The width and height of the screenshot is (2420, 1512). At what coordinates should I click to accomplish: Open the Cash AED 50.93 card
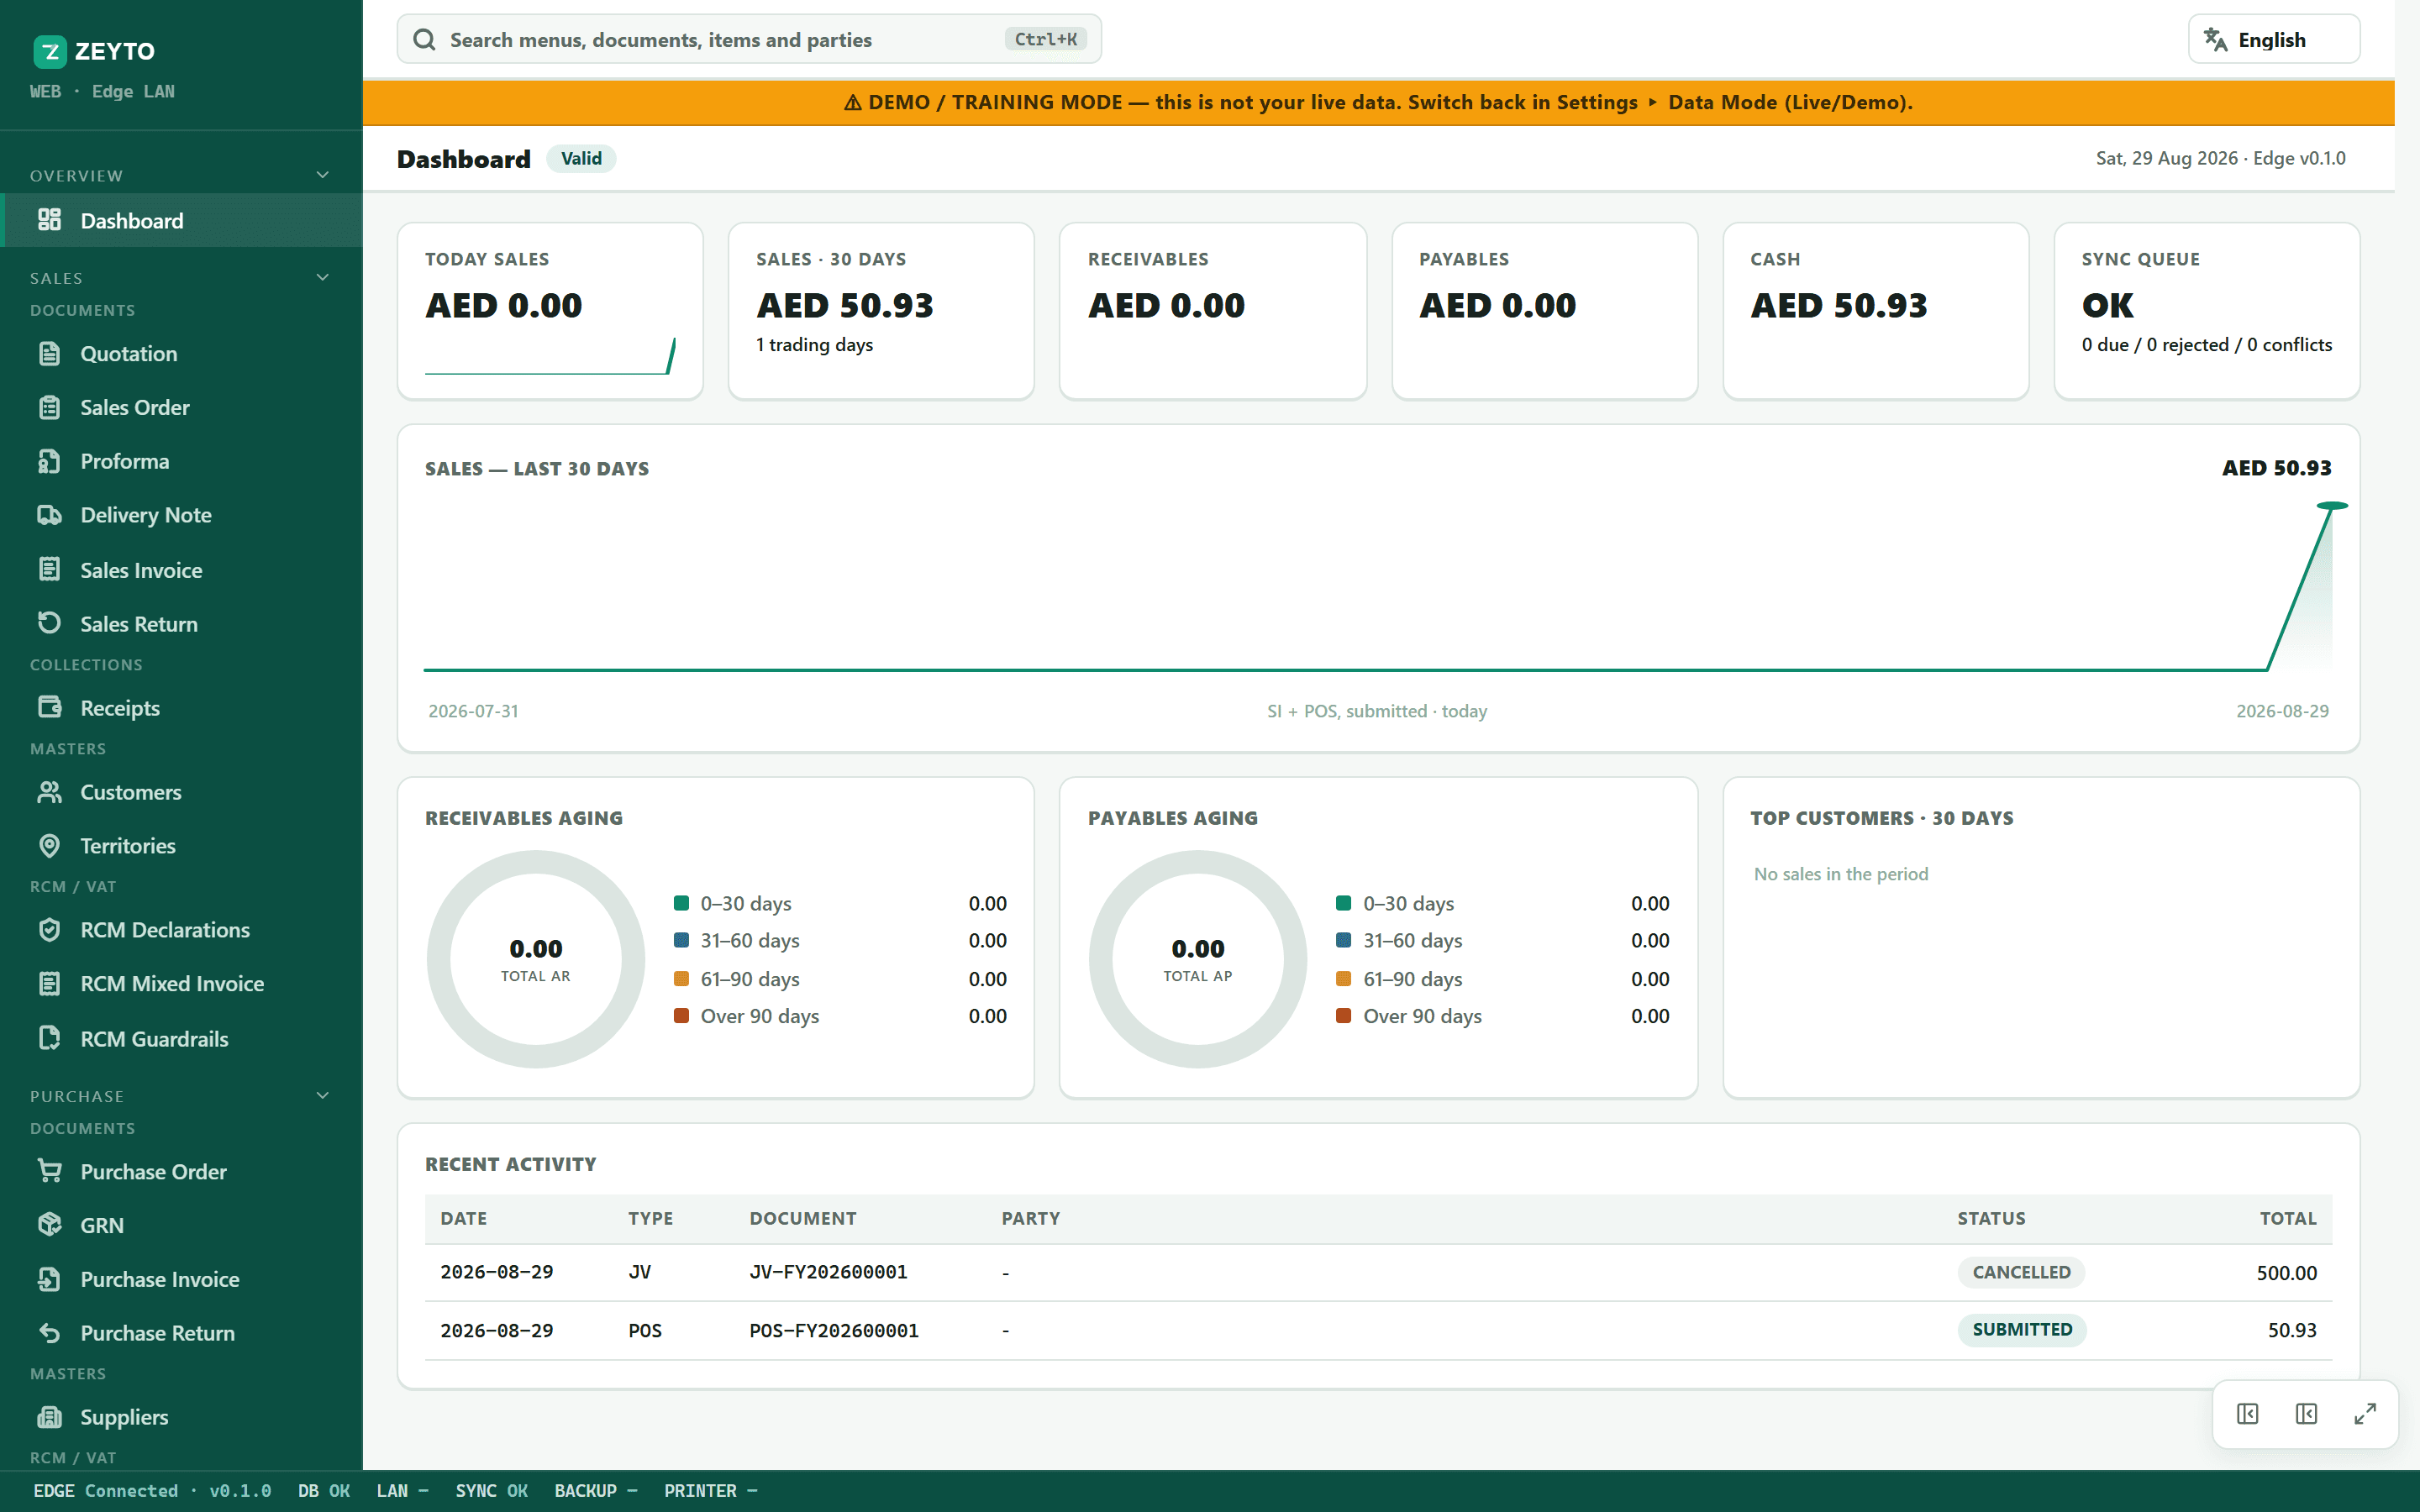point(1876,311)
